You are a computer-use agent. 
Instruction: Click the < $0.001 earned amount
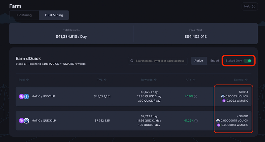click(242, 116)
